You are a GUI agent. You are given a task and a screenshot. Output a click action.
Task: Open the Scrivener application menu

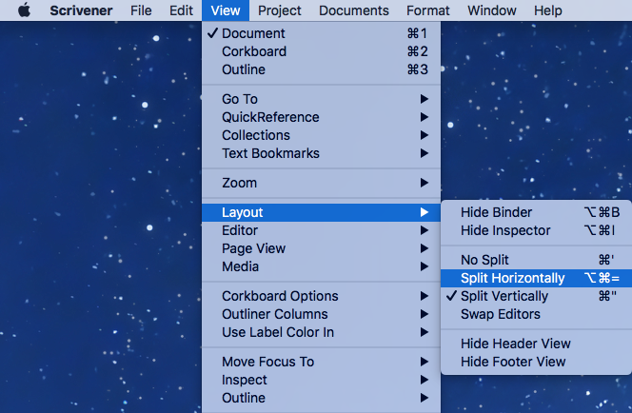coord(81,10)
